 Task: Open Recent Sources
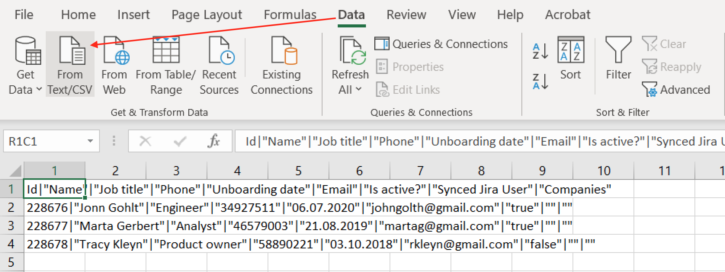(x=220, y=51)
